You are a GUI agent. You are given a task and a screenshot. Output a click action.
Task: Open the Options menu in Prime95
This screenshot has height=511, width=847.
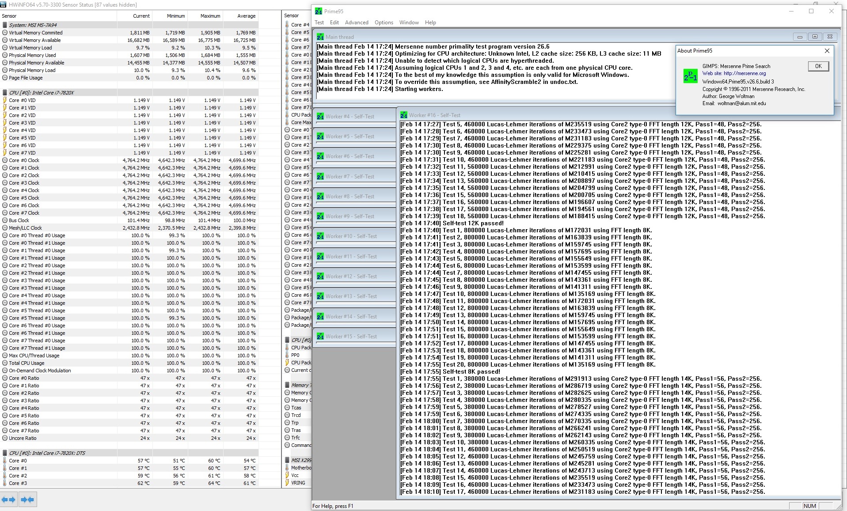pos(384,23)
